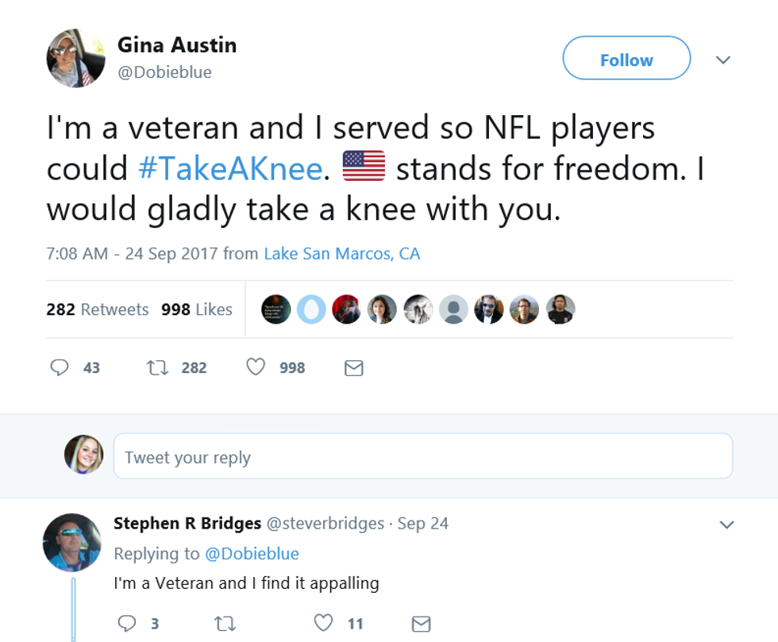The width and height of the screenshot is (778, 642).
Task: Like Stephen R Bridges' reply
Action: coord(323,624)
